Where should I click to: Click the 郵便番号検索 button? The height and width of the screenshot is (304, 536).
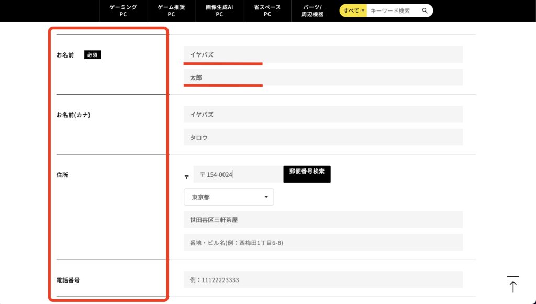click(x=307, y=174)
